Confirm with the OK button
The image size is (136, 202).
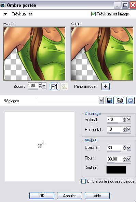click(42, 196)
